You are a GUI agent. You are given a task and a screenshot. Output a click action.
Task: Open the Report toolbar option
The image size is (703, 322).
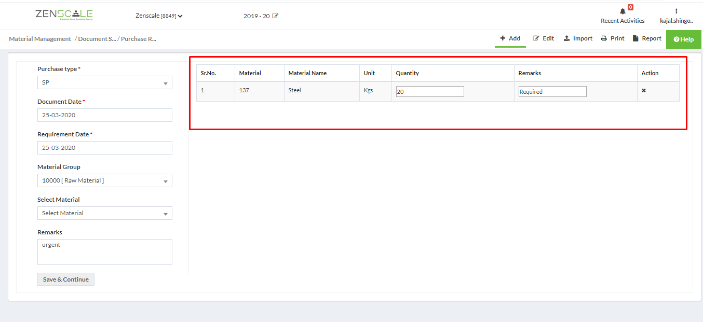click(647, 38)
